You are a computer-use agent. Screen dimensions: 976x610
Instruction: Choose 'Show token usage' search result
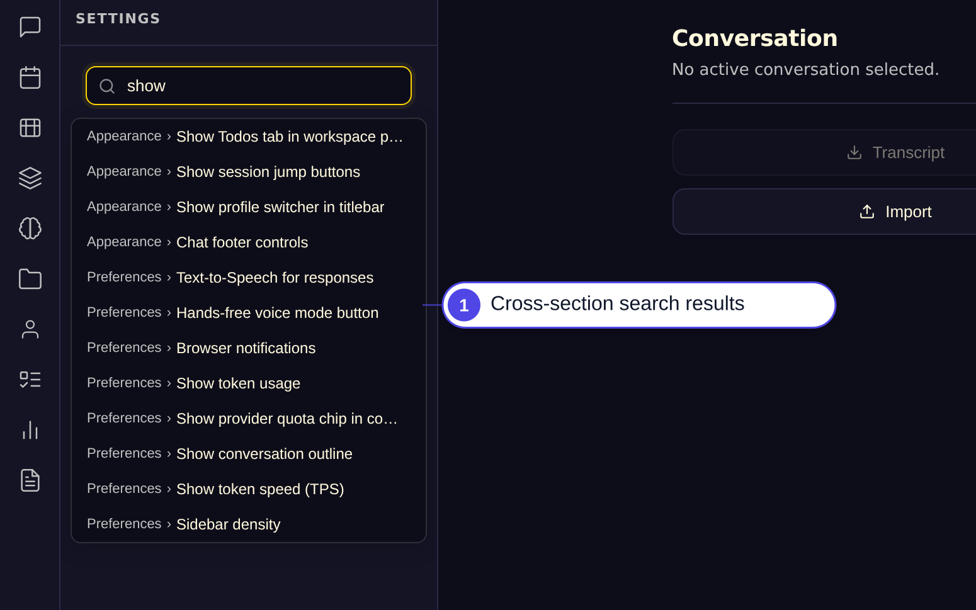(249, 383)
